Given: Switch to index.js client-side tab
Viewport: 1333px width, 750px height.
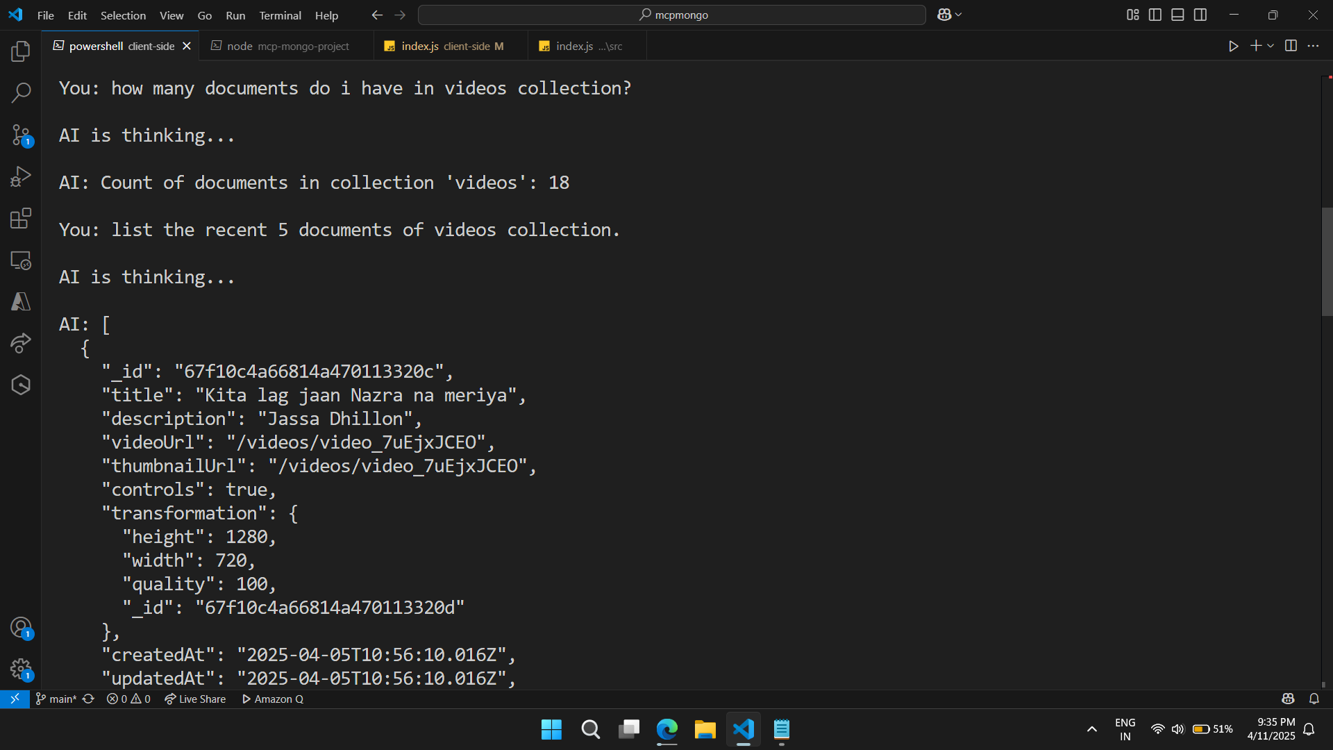Looking at the screenshot, I should coord(450,46).
